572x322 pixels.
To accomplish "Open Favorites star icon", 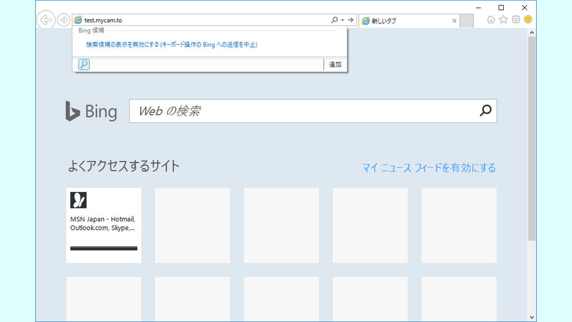I will click(x=503, y=20).
